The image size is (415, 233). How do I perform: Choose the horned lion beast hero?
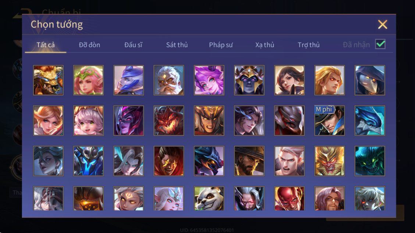click(48, 80)
